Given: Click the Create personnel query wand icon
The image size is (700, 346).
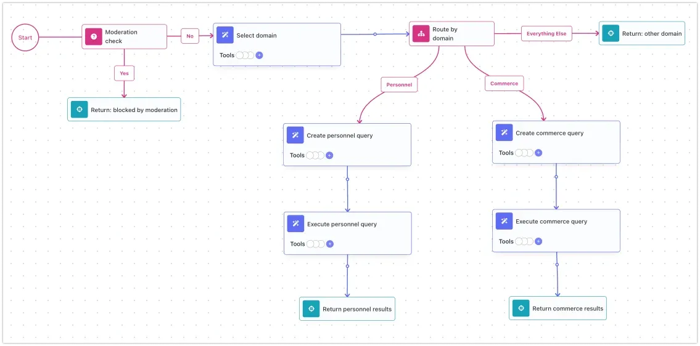Looking at the screenshot, I should pos(295,135).
